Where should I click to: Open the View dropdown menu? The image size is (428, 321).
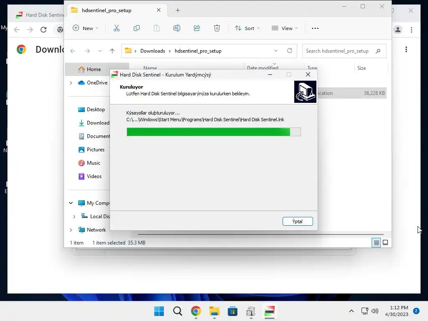(284, 28)
